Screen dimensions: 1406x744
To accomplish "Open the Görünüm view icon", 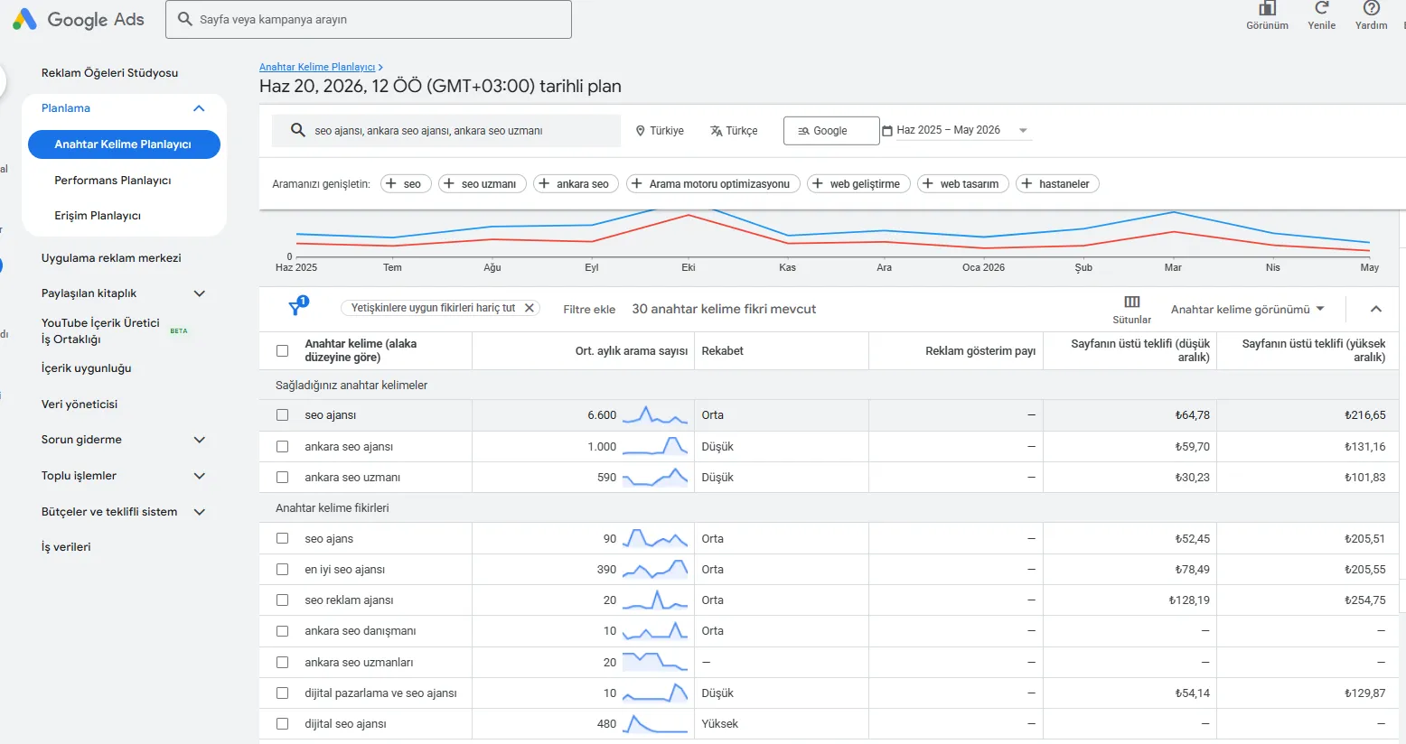I will [1267, 9].
